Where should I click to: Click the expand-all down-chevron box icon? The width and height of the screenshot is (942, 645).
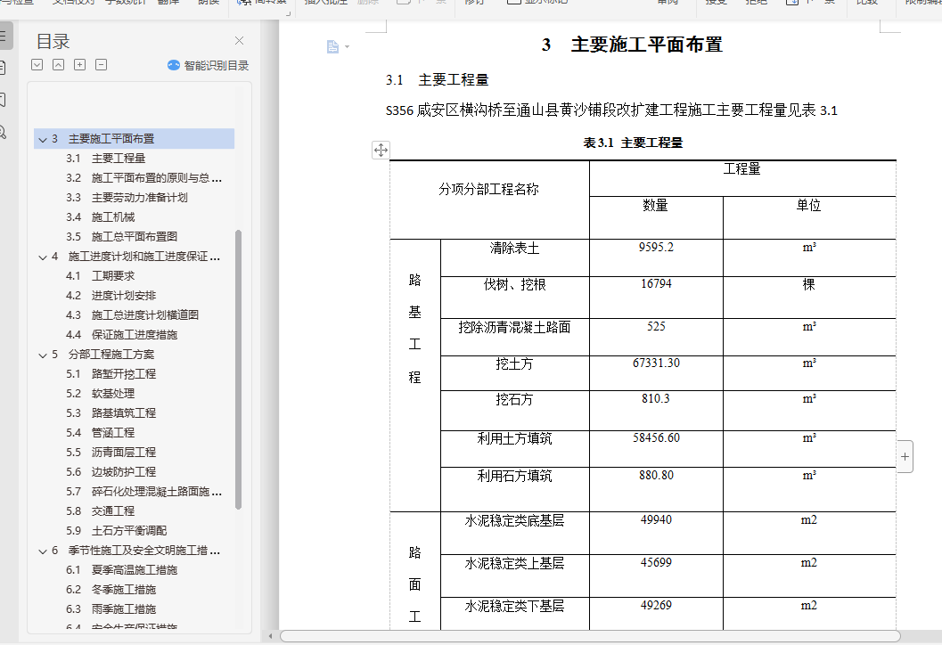[x=37, y=65]
